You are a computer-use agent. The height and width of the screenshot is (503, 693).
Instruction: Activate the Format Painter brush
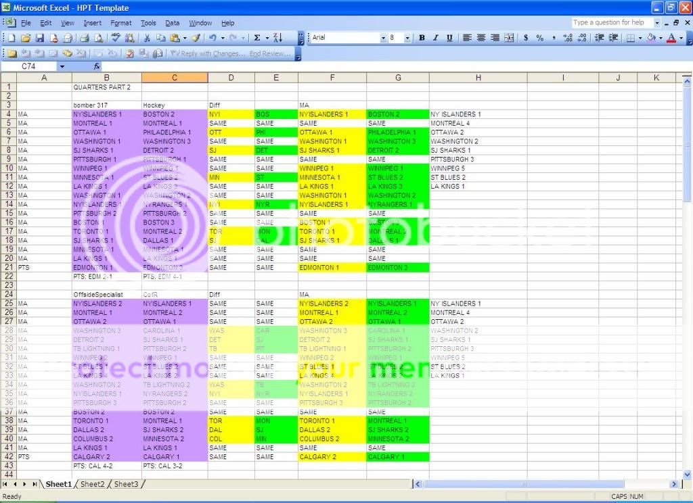[x=196, y=38]
